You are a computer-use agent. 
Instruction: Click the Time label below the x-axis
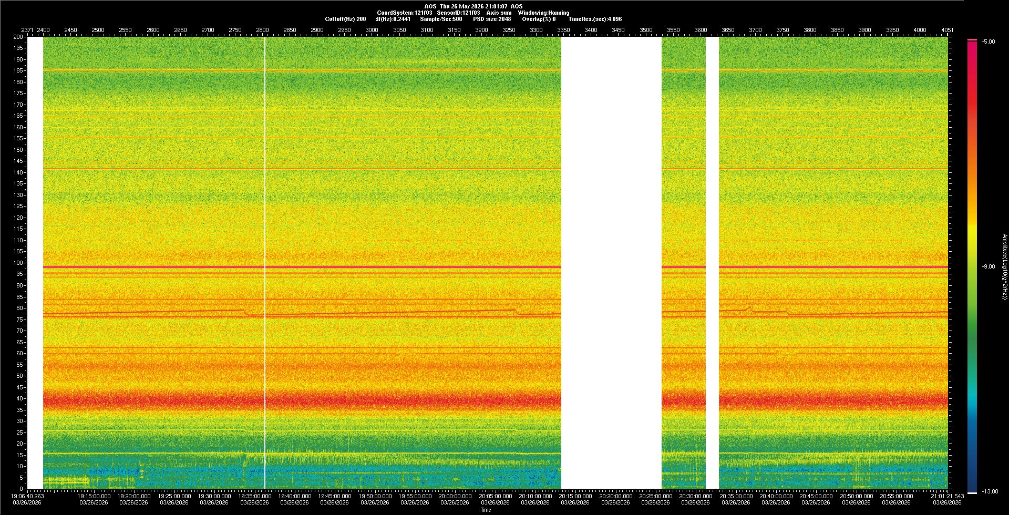coord(486,510)
